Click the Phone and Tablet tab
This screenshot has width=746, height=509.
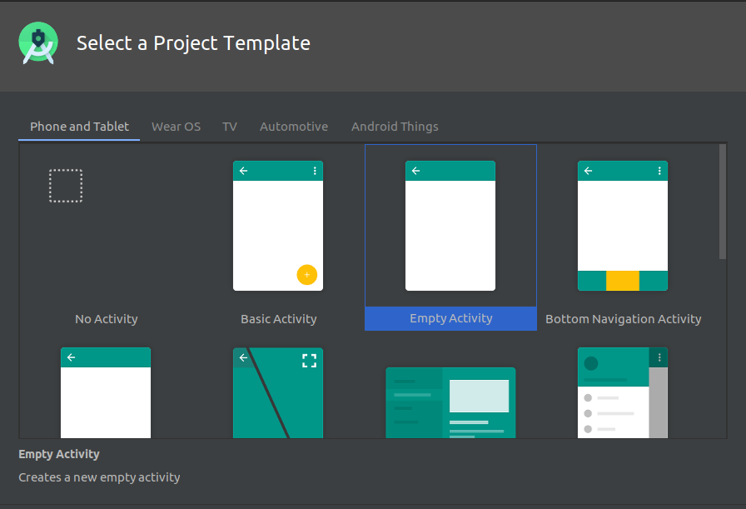[x=79, y=126]
